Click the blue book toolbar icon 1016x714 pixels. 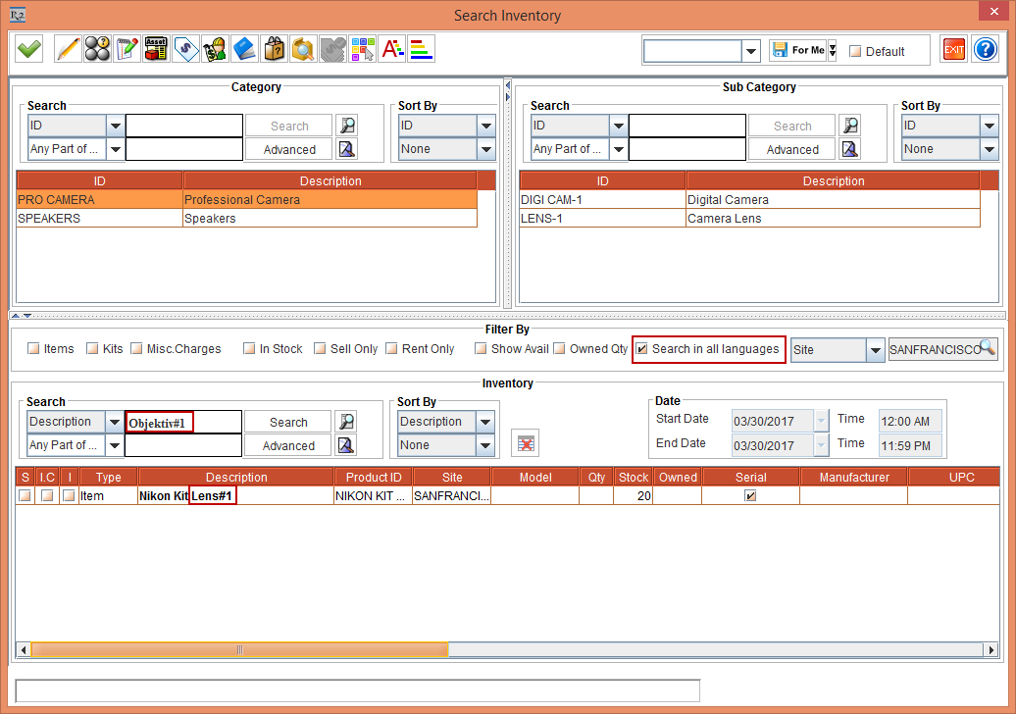[x=244, y=49]
